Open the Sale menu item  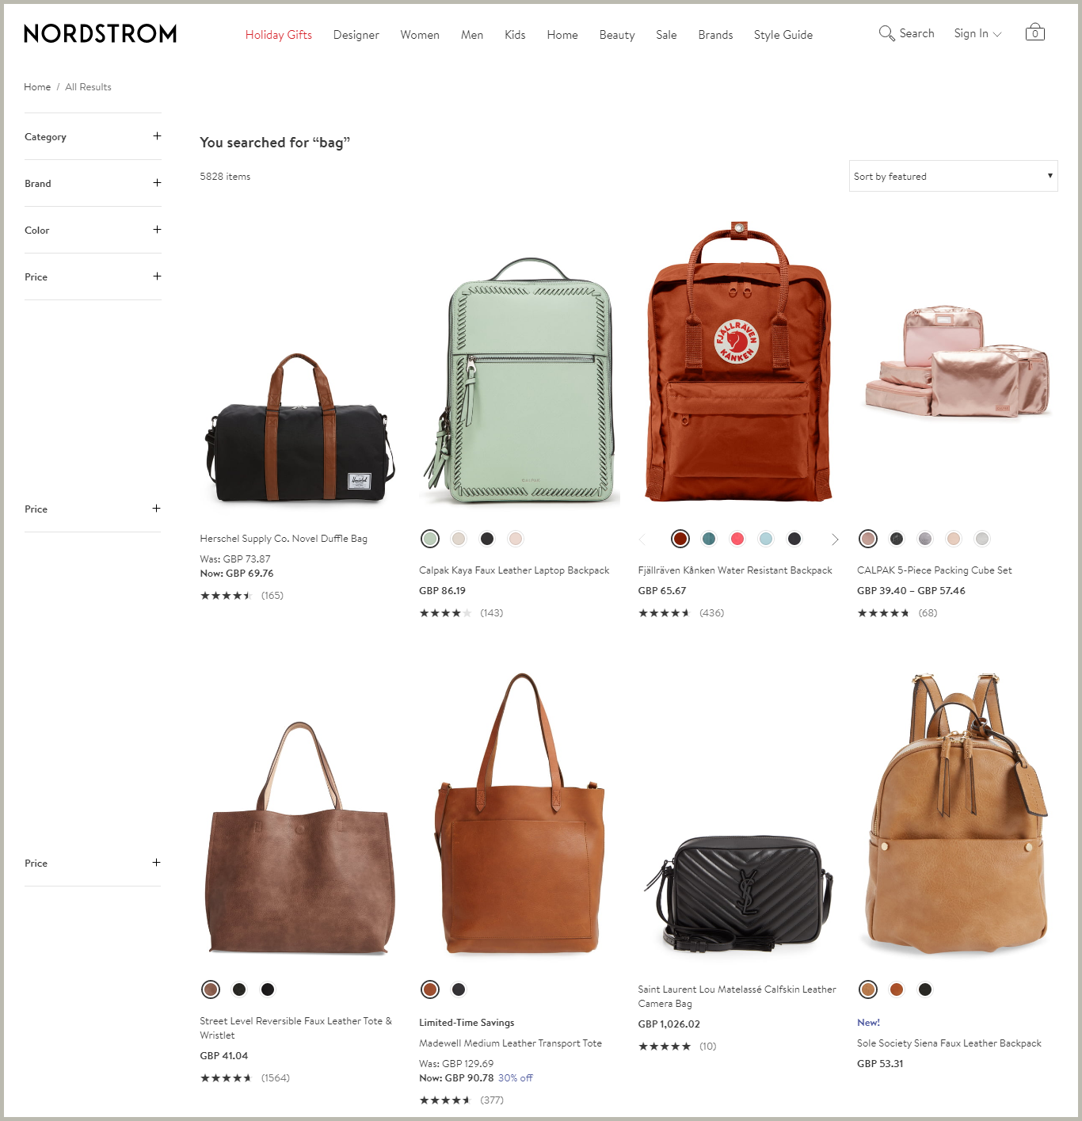pyautogui.click(x=666, y=35)
